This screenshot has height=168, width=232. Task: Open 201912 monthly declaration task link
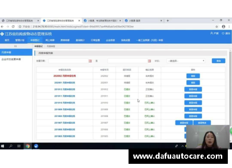pos(64,89)
